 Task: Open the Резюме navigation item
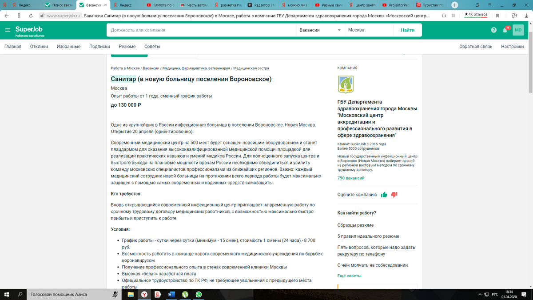point(127,47)
